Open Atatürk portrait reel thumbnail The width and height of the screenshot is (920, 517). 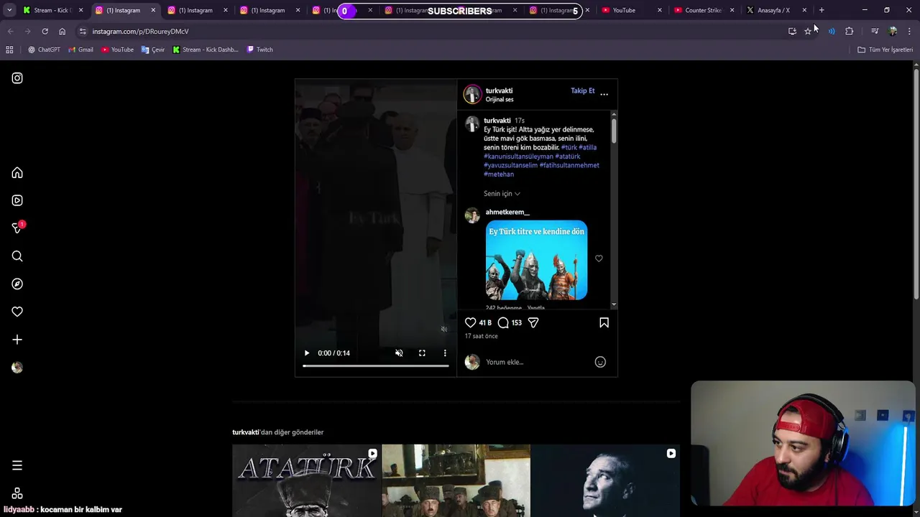pos(605,480)
